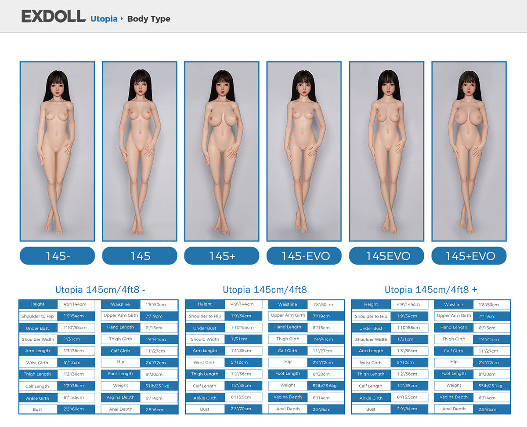The image size is (527, 427).
Task: Click the breadcrumb arrow after Utopia
Action: tap(122, 19)
